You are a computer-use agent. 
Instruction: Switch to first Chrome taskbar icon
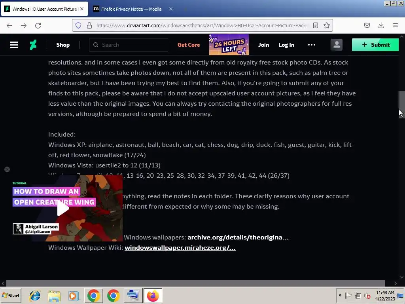pyautogui.click(x=93, y=296)
